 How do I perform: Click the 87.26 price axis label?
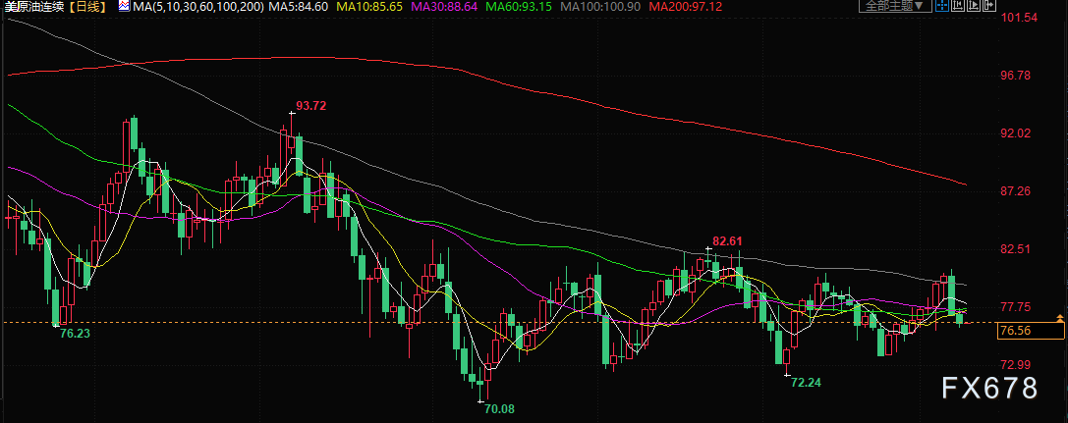[1017, 191]
